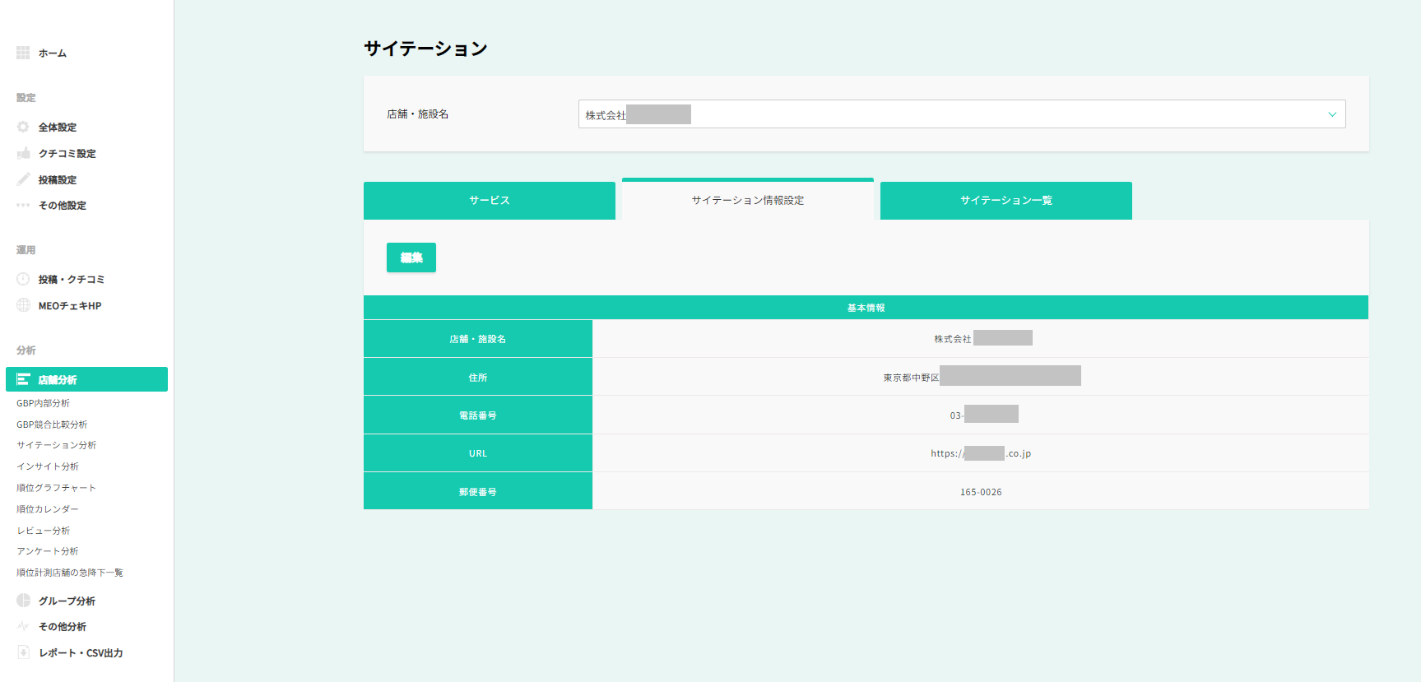Click the pie chart icon for グループ分析

tap(23, 601)
